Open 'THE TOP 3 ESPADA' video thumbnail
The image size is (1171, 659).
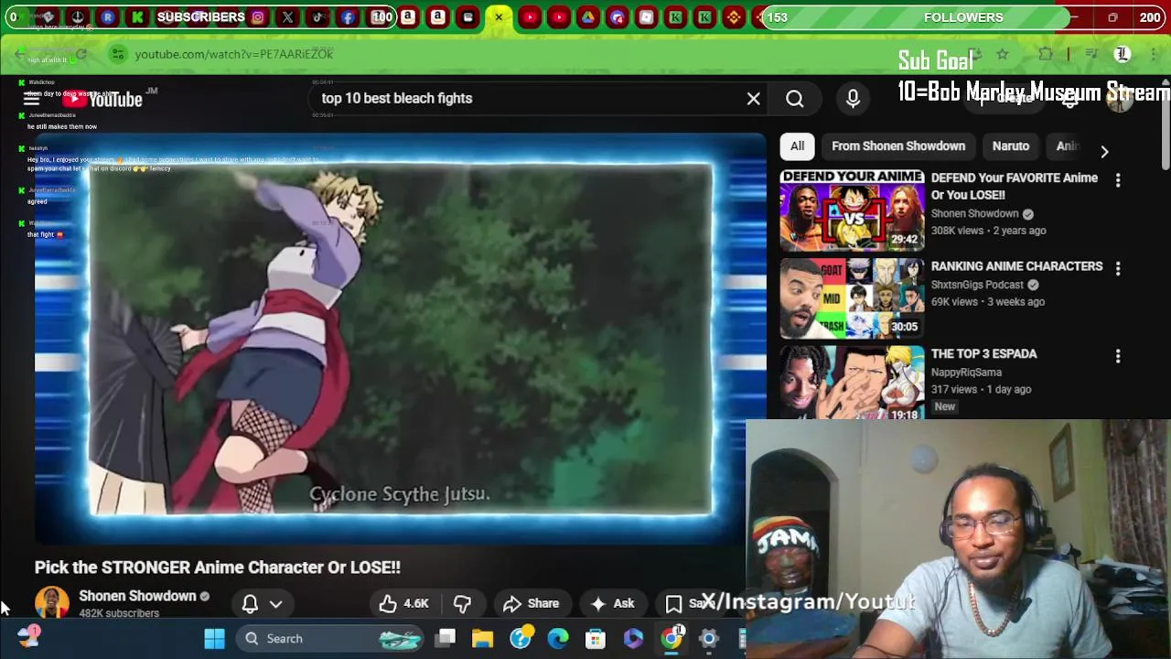coord(852,383)
